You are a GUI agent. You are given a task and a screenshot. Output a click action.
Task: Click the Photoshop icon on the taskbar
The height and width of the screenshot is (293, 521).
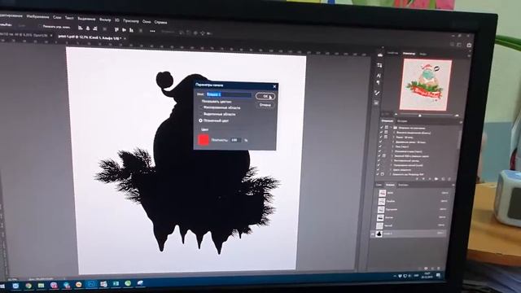[91, 284]
